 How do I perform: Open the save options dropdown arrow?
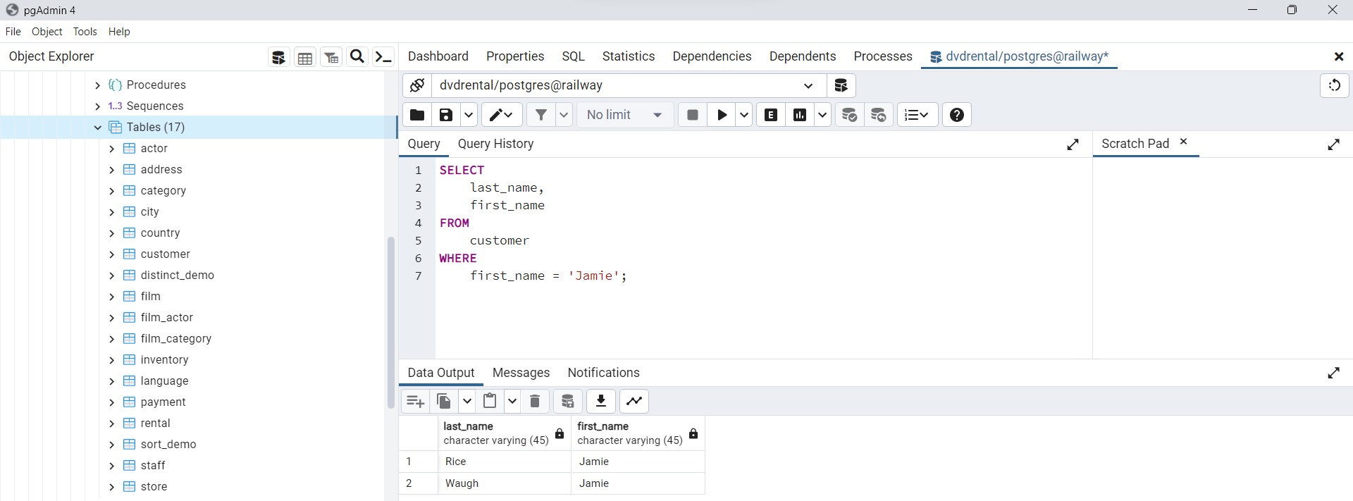(469, 115)
